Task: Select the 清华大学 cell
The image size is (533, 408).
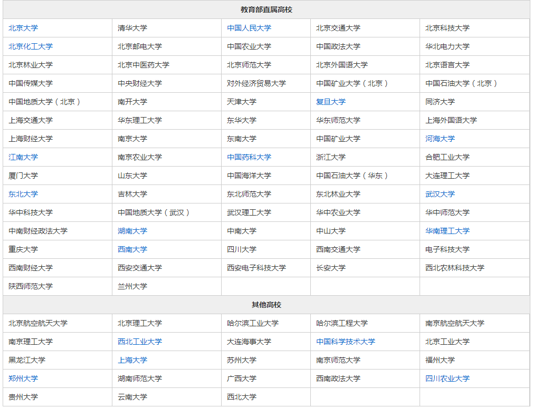Action: [167, 28]
